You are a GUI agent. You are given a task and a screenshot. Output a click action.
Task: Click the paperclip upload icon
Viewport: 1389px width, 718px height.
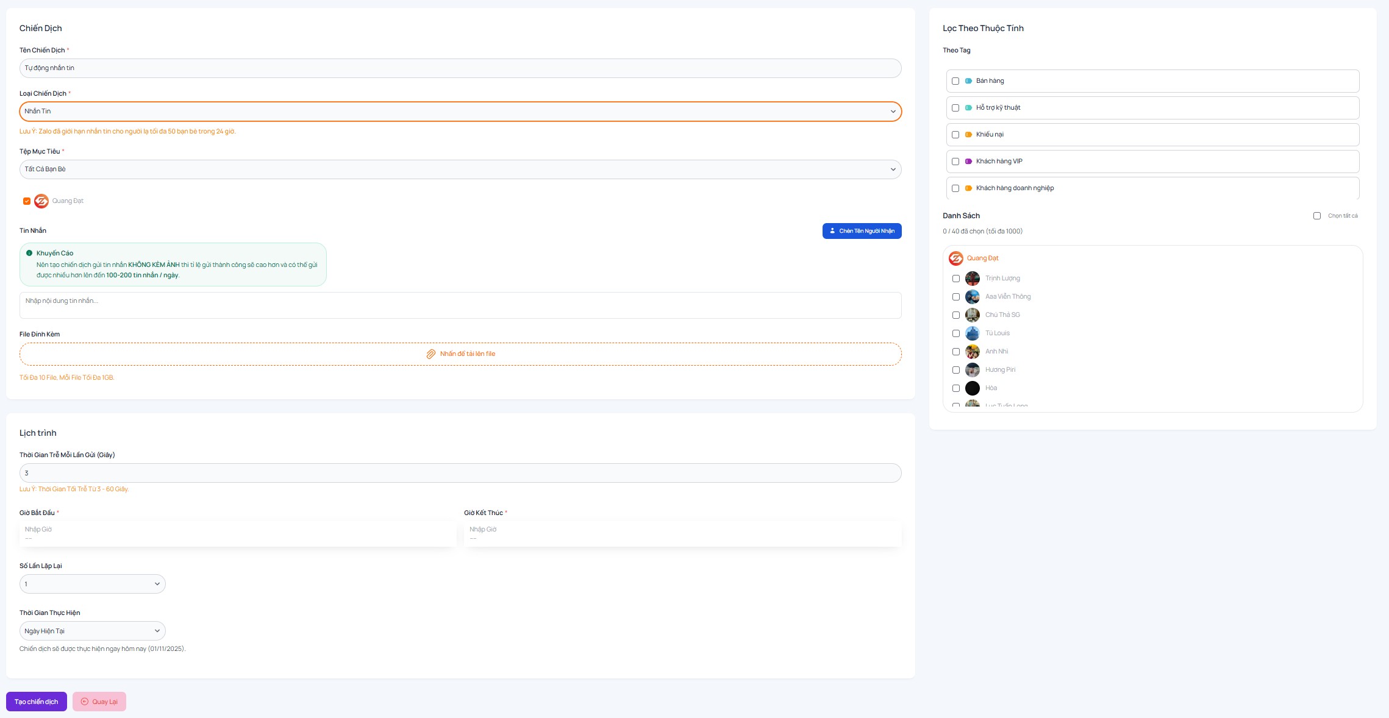pos(430,354)
